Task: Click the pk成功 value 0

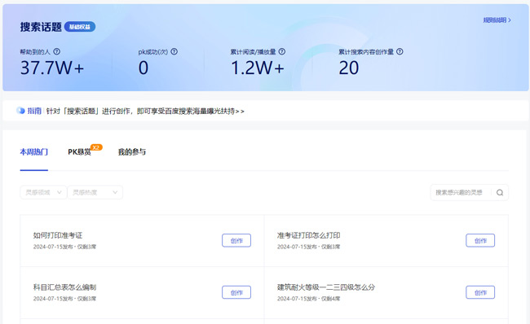Action: coord(144,68)
